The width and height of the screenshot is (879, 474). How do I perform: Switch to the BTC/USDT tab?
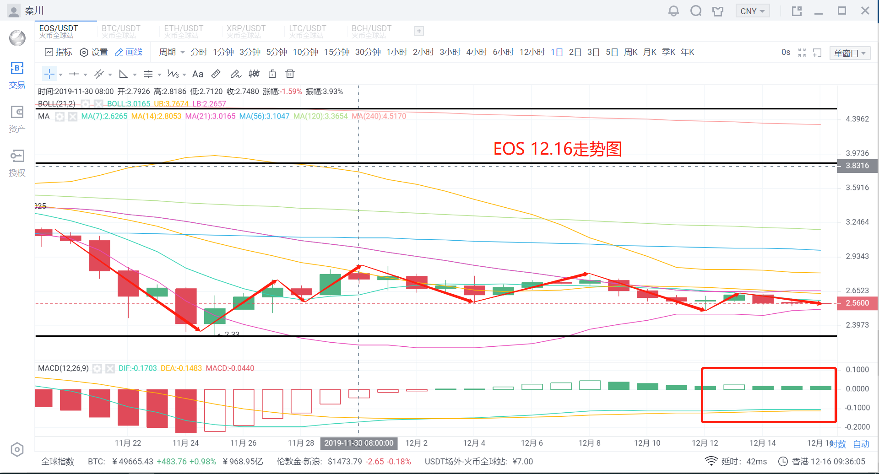(121, 31)
